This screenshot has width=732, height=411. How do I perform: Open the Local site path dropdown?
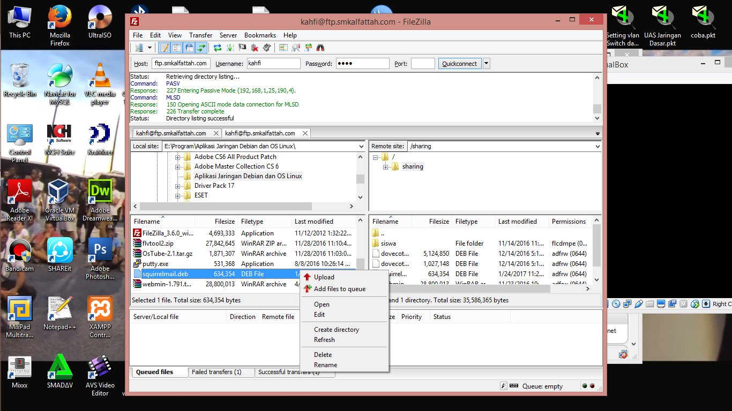(x=362, y=146)
